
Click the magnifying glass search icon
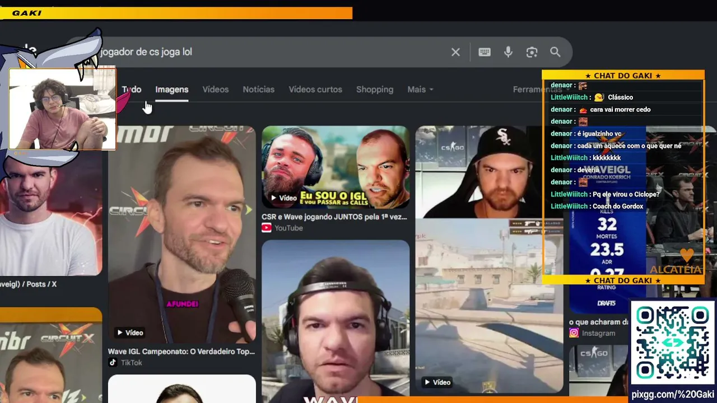click(x=555, y=52)
